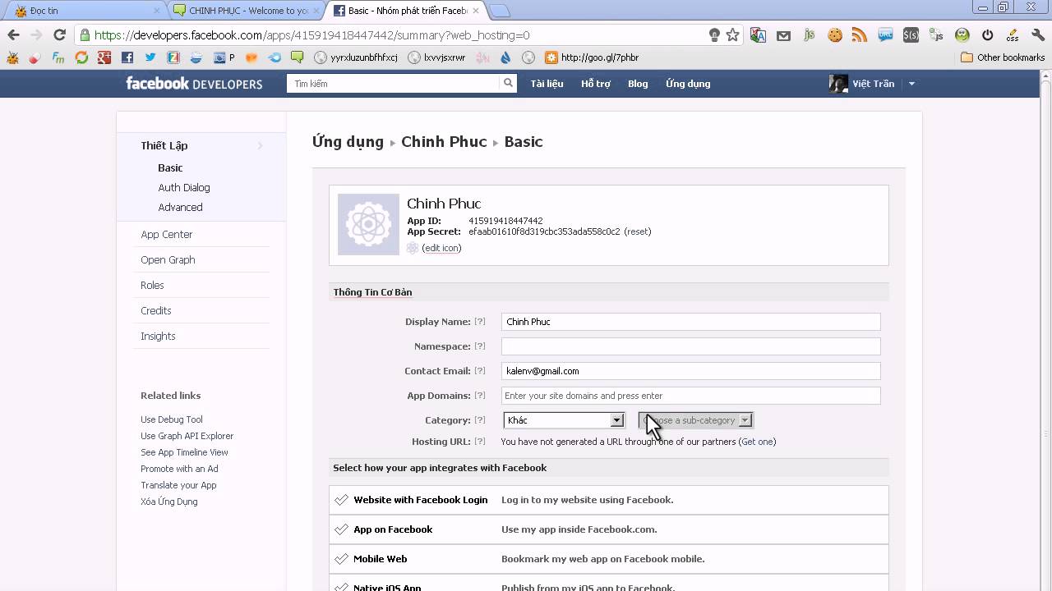Screen dimensions: 1052x591
Task: Open the http://goo.gl/7phbr bookmark
Action: (x=592, y=57)
